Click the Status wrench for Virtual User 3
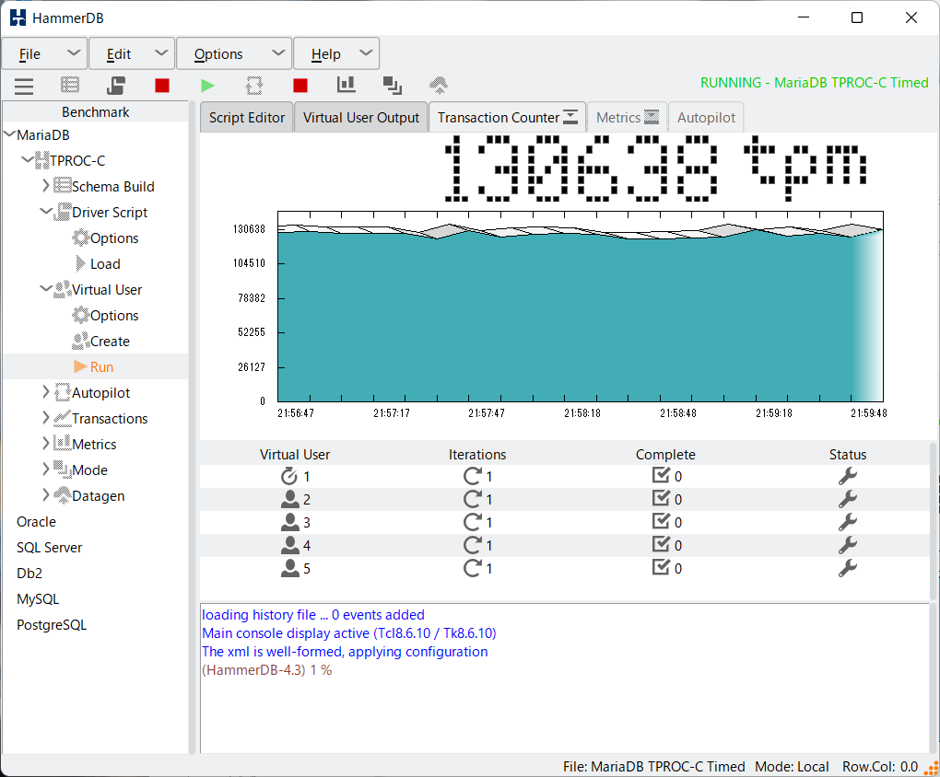 click(x=847, y=522)
